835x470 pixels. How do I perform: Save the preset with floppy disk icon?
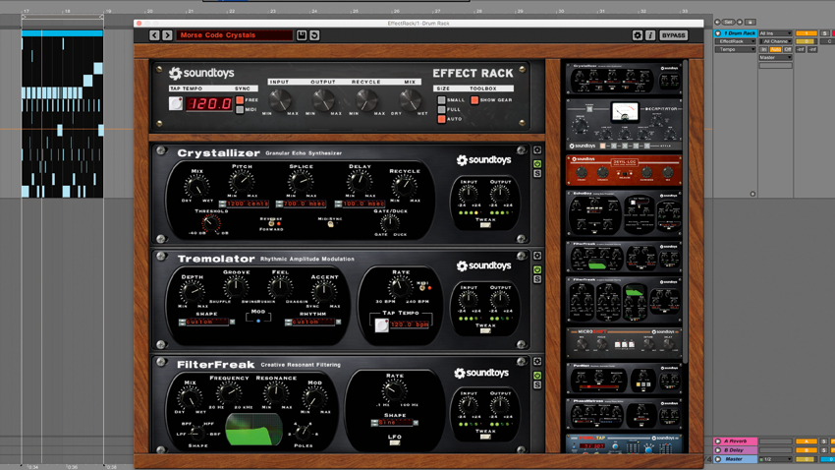pos(302,35)
